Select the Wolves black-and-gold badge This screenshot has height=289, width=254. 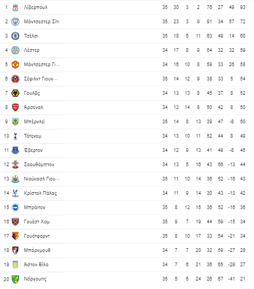[x=15, y=93]
